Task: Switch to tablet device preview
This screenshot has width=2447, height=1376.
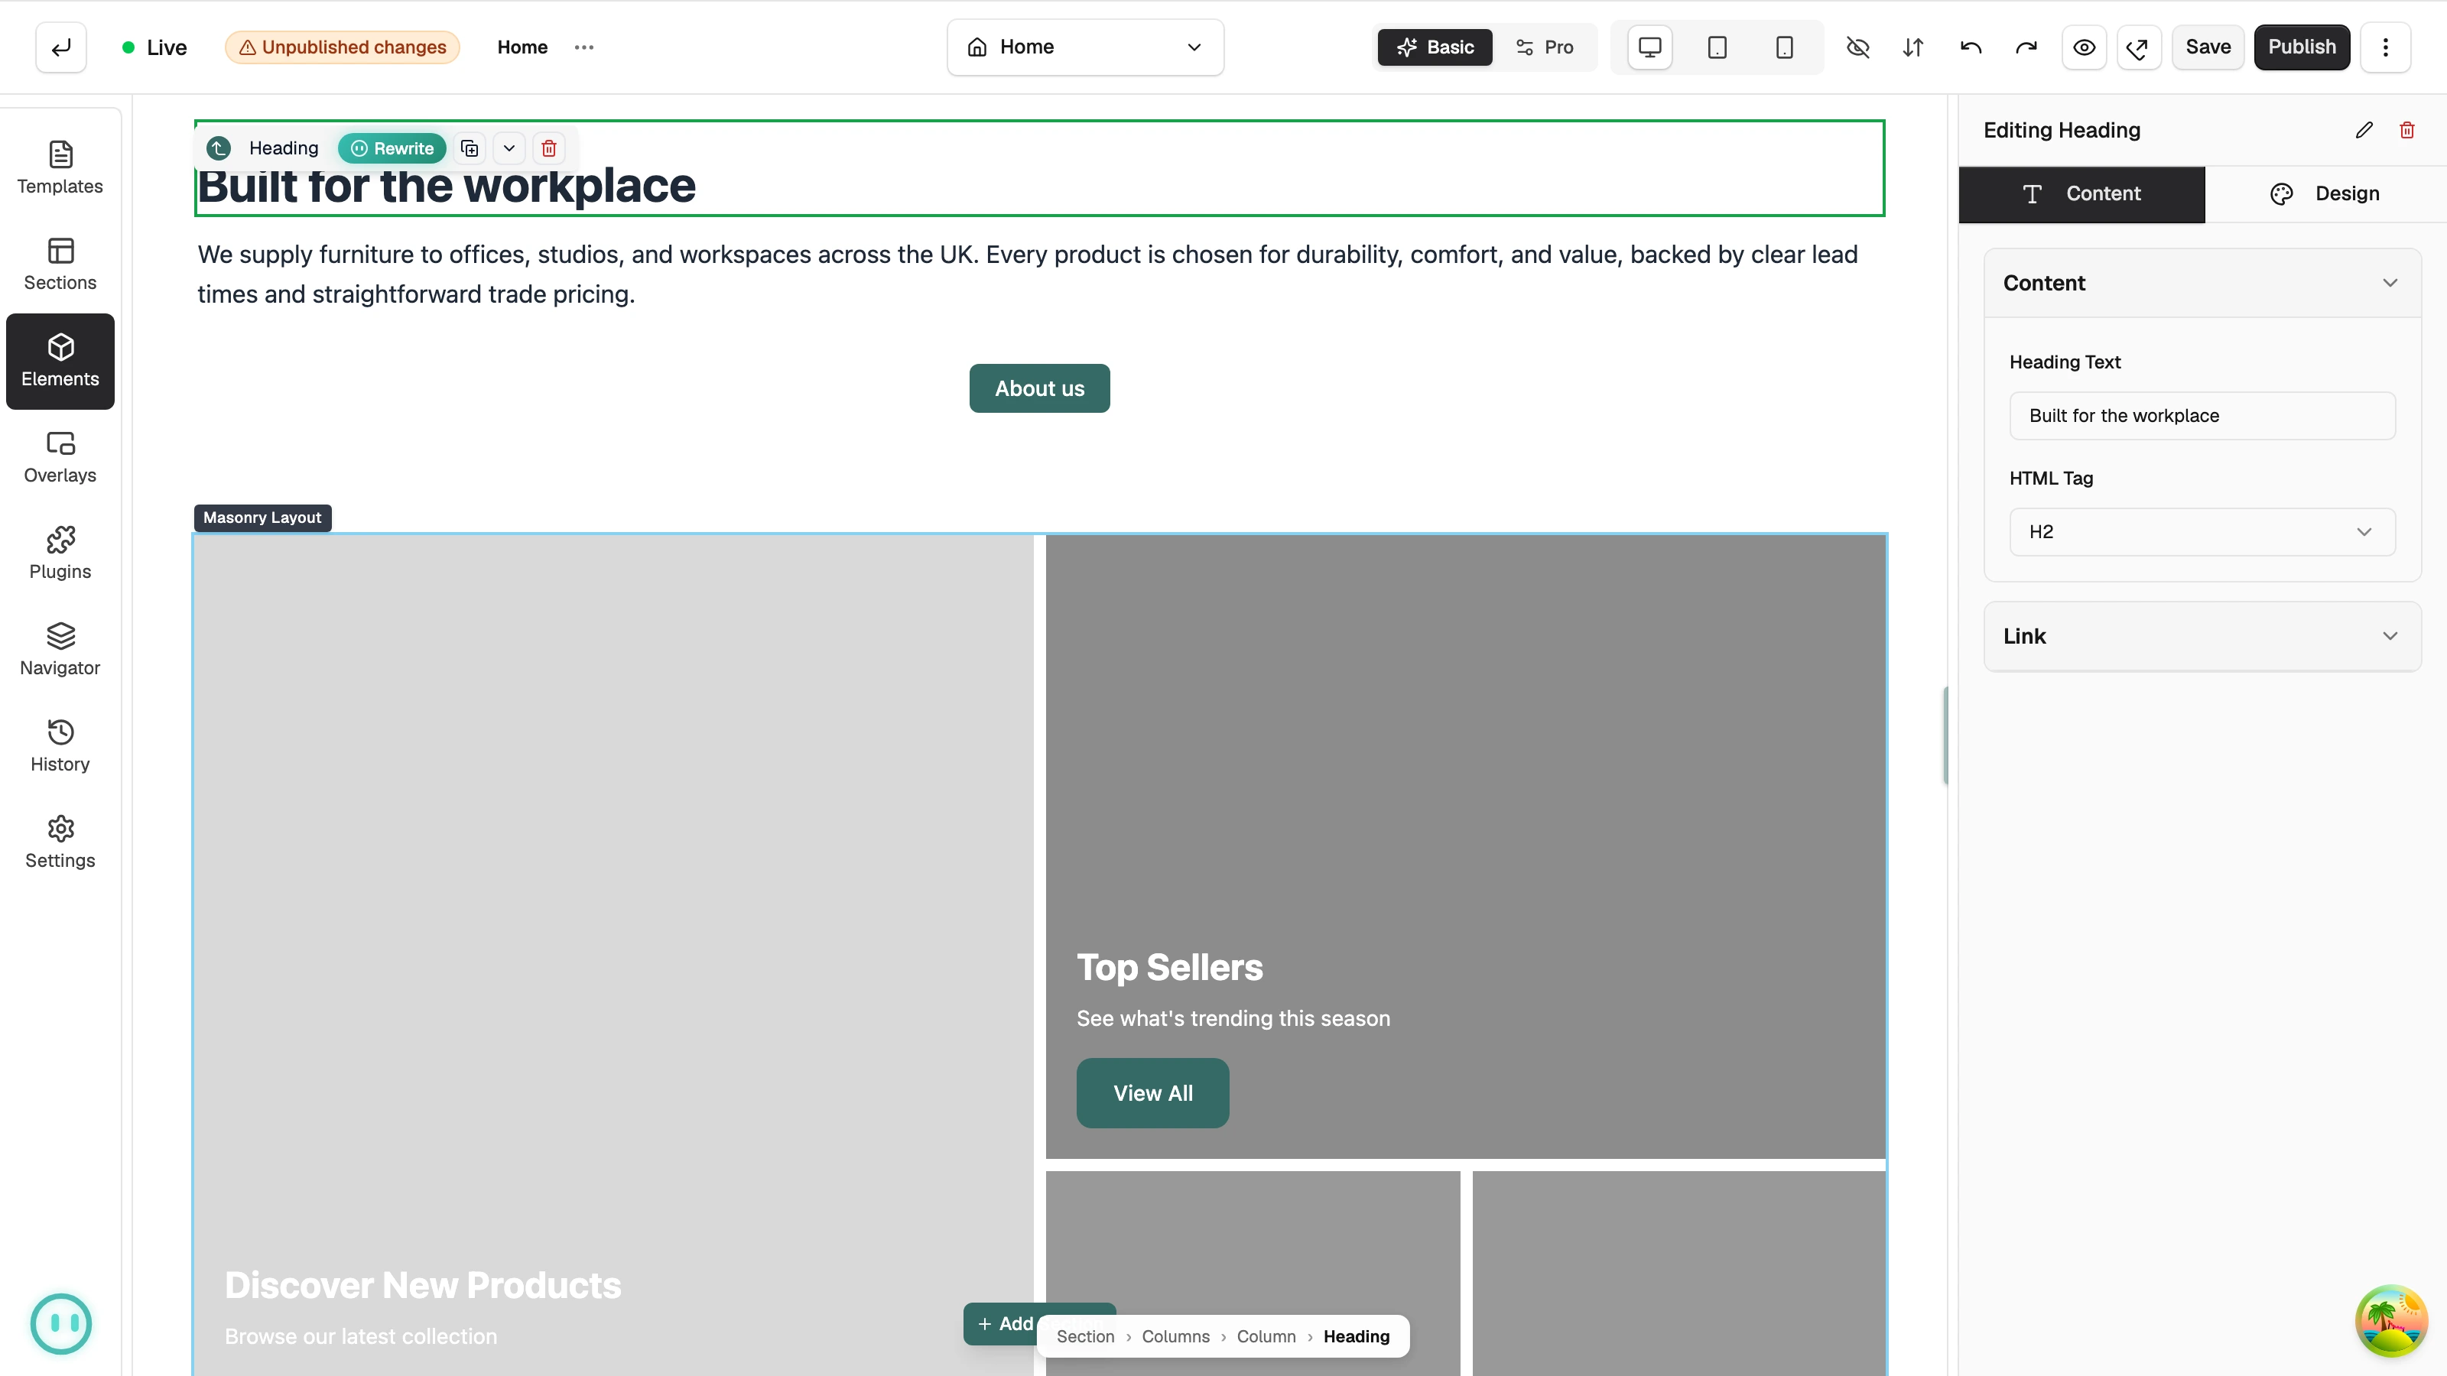Action: 1717,47
